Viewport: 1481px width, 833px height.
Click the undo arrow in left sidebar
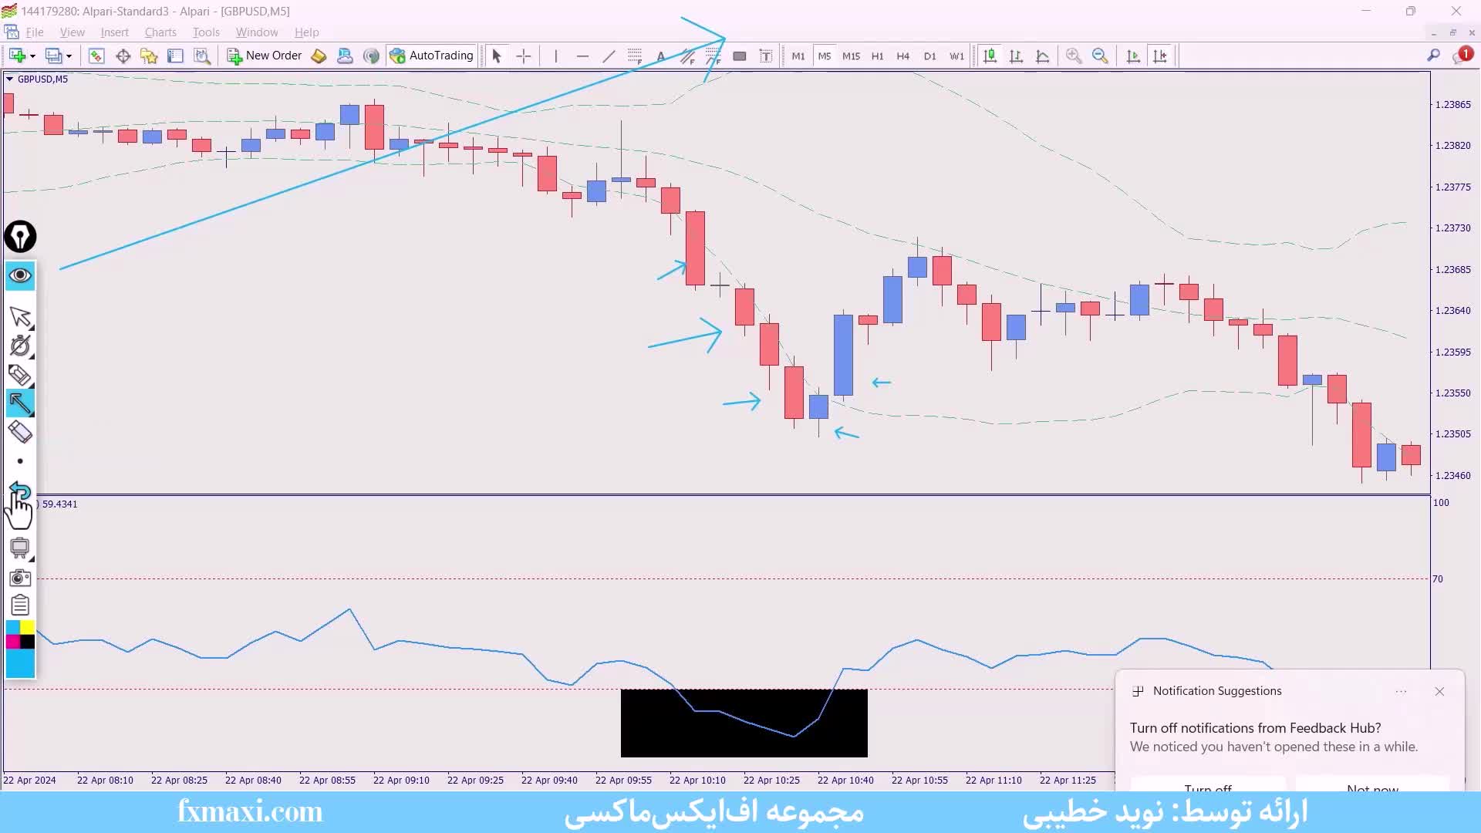[20, 490]
